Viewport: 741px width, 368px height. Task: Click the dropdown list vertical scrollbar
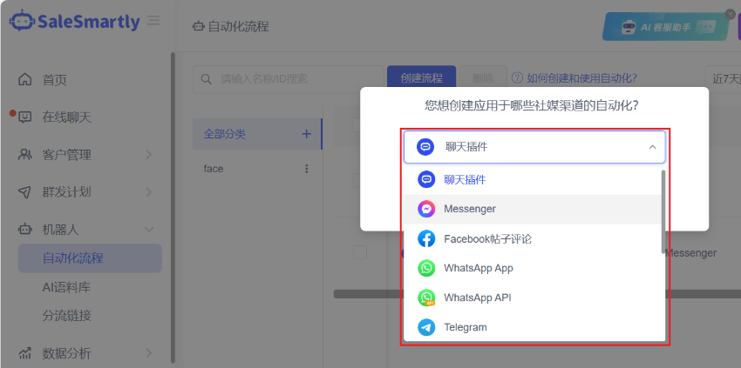click(663, 211)
